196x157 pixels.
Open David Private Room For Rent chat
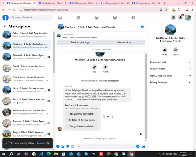click(26, 68)
